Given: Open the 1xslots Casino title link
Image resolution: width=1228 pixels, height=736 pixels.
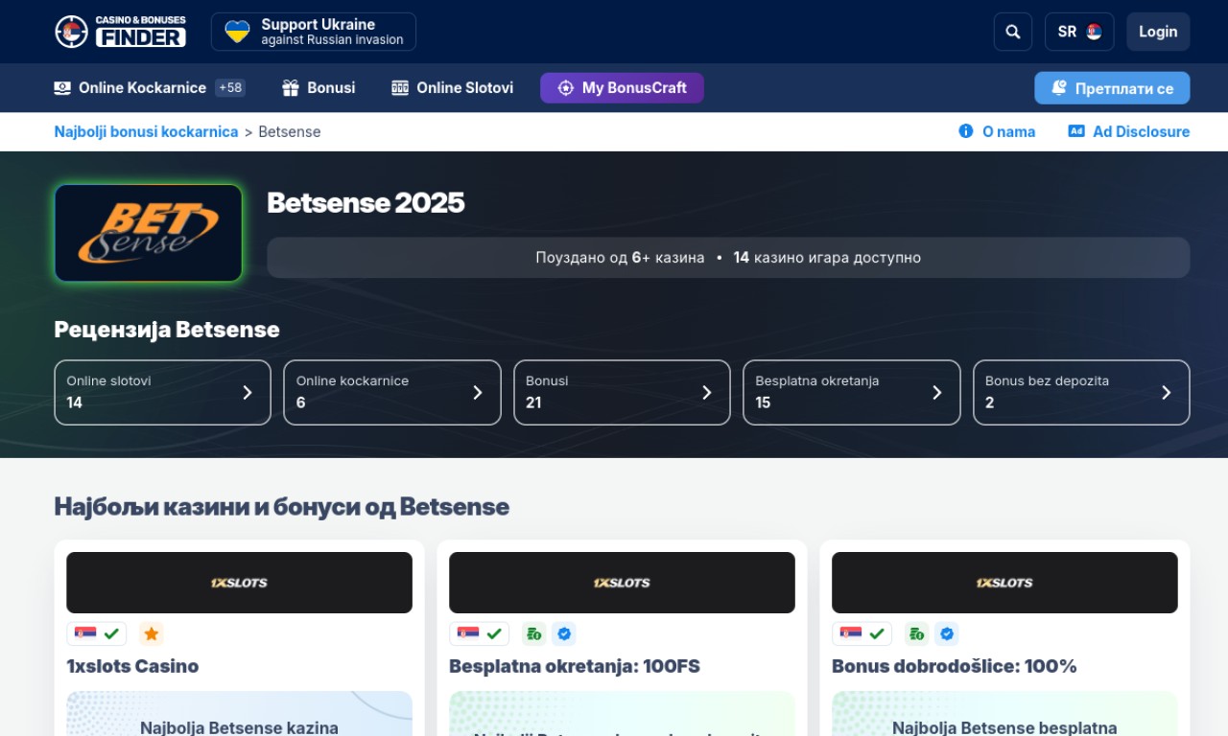Looking at the screenshot, I should pyautogui.click(x=132, y=666).
